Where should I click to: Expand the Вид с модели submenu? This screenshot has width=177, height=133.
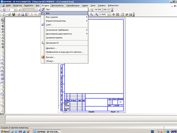(x=87, y=17)
